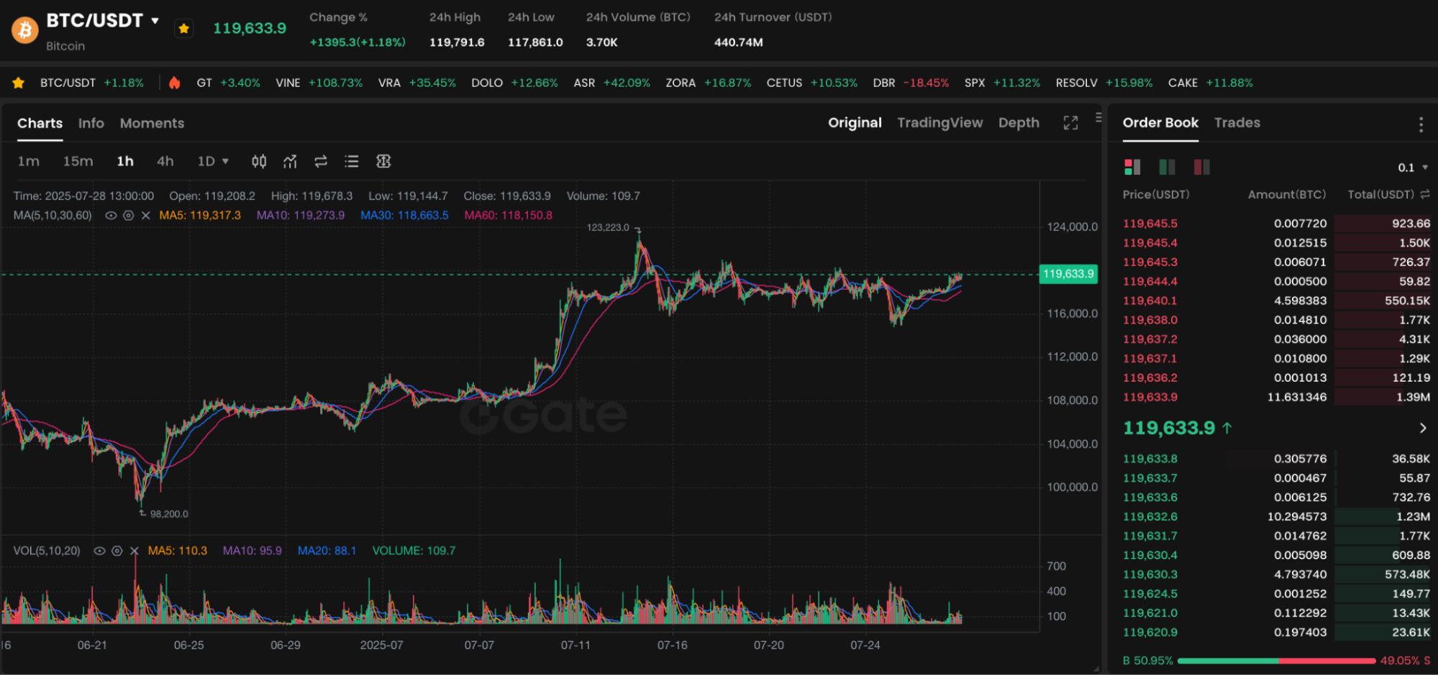This screenshot has height=675, width=1438.
Task: Open GT +3.40% in ticker bar
Action: click(228, 83)
